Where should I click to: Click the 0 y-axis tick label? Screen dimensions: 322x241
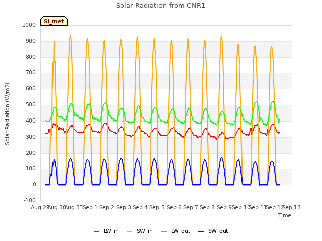[x=34, y=184]
